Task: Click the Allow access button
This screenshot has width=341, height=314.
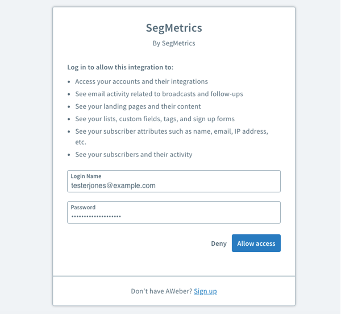Action: tap(256, 243)
